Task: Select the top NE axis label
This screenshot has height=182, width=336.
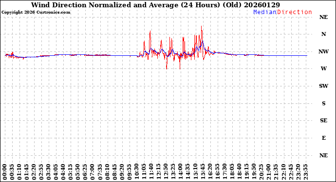Action: click(x=323, y=17)
